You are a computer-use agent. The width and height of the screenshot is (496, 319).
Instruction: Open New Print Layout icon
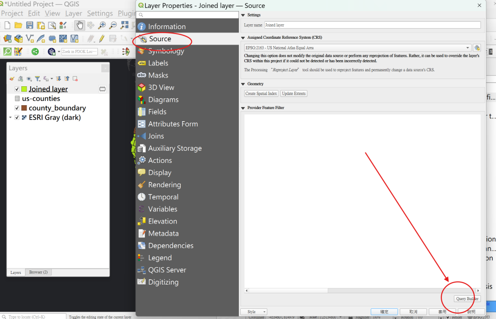41,25
